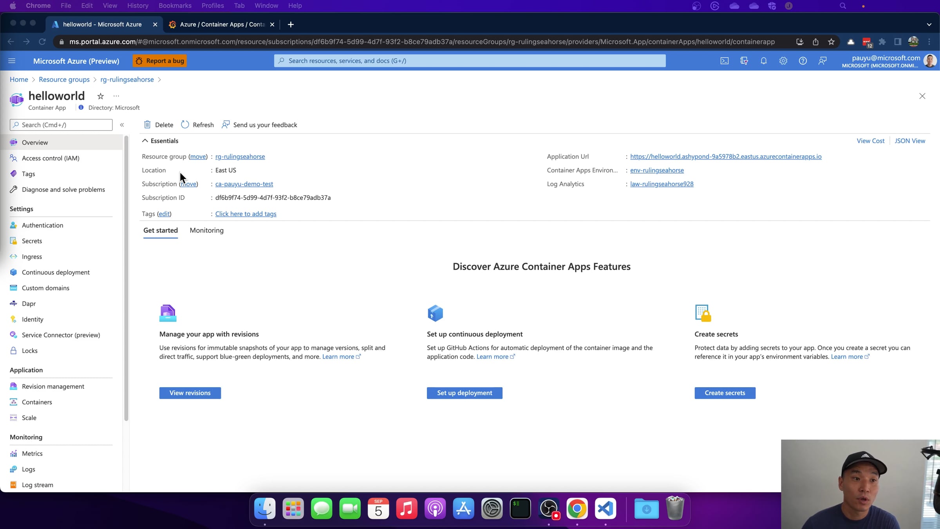Open the Help question mark icon
Image resolution: width=940 pixels, height=529 pixels.
(x=803, y=61)
